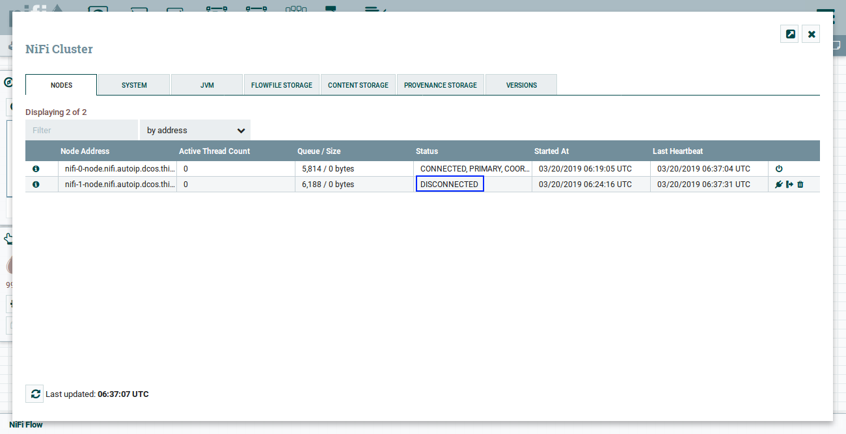The image size is (846, 434).
Task: Click the last updated time 06:37:07 UTC
Action: (x=123, y=394)
